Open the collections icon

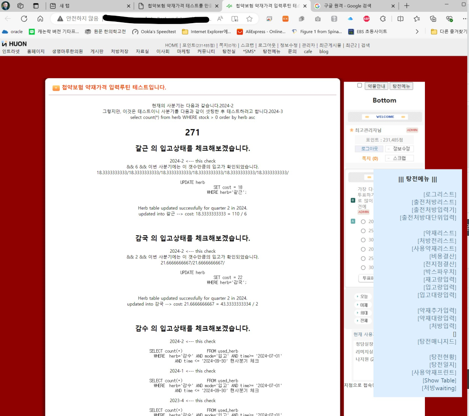pyautogui.click(x=433, y=19)
